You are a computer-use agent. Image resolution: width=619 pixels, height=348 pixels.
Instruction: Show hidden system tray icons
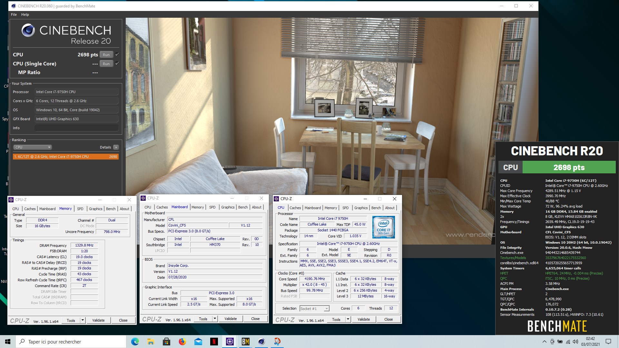click(545, 342)
